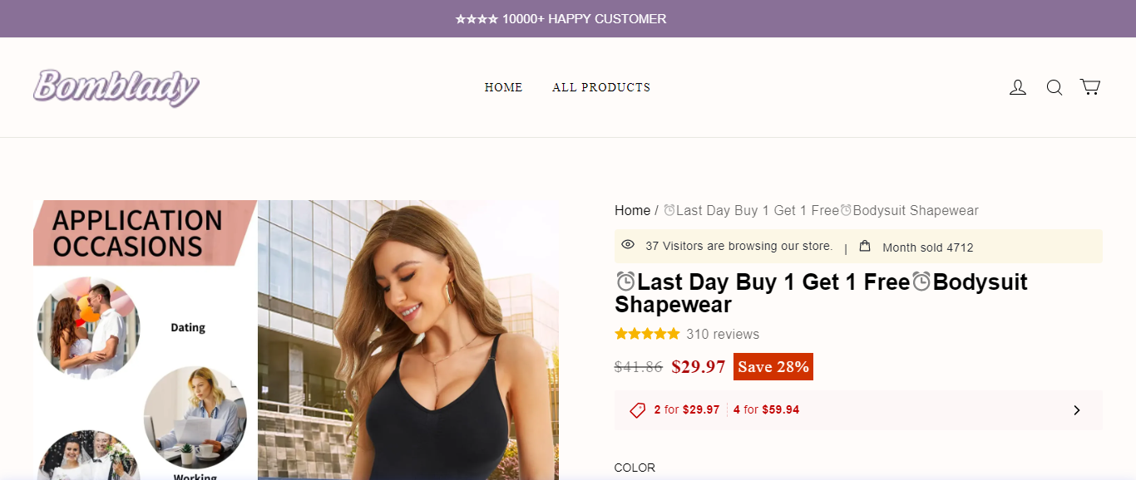Open the account login icon
Viewport: 1136px width, 480px height.
click(1018, 87)
